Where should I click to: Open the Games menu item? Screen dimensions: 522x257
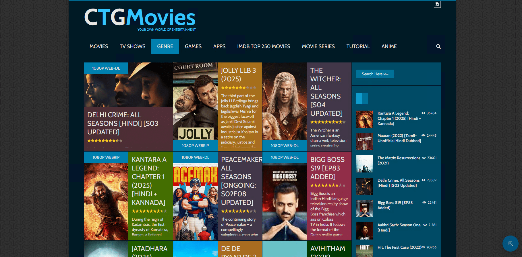[x=193, y=46]
